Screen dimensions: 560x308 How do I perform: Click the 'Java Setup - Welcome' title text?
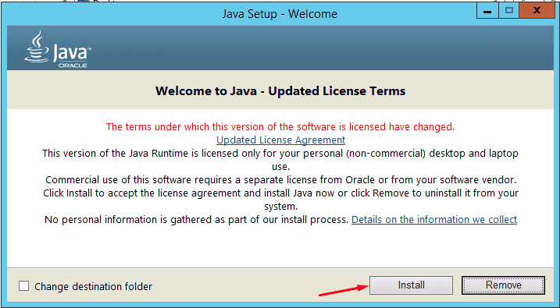[280, 14]
